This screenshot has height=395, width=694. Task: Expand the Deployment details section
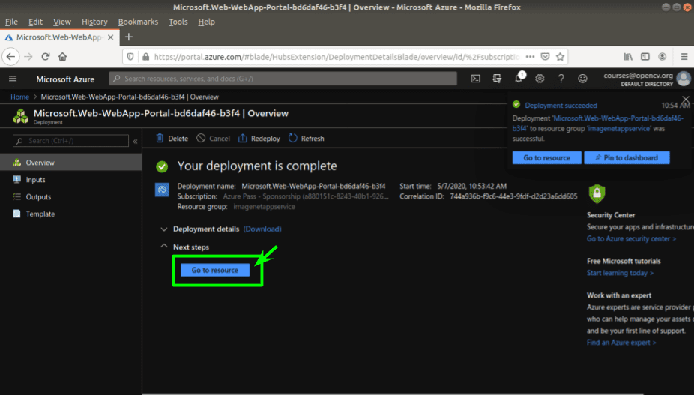click(x=164, y=229)
